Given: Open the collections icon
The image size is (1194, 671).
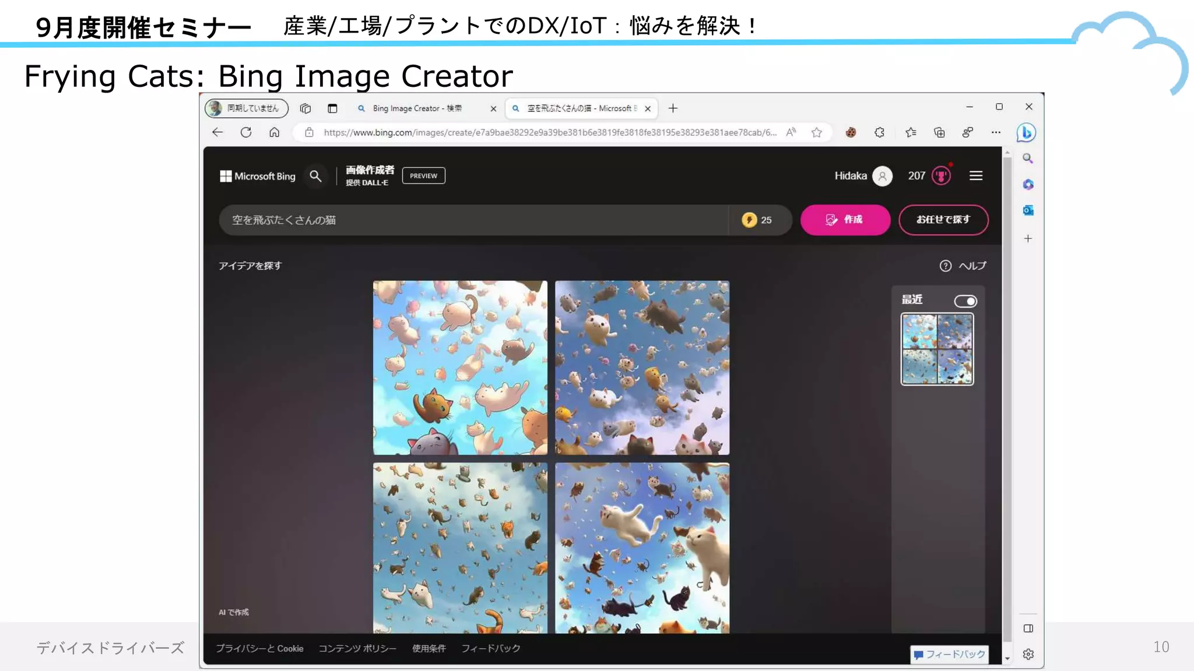Looking at the screenshot, I should click(939, 132).
